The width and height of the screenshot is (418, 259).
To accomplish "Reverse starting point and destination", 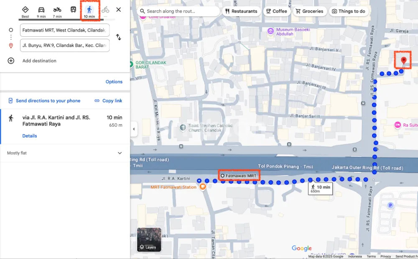I will [x=119, y=37].
